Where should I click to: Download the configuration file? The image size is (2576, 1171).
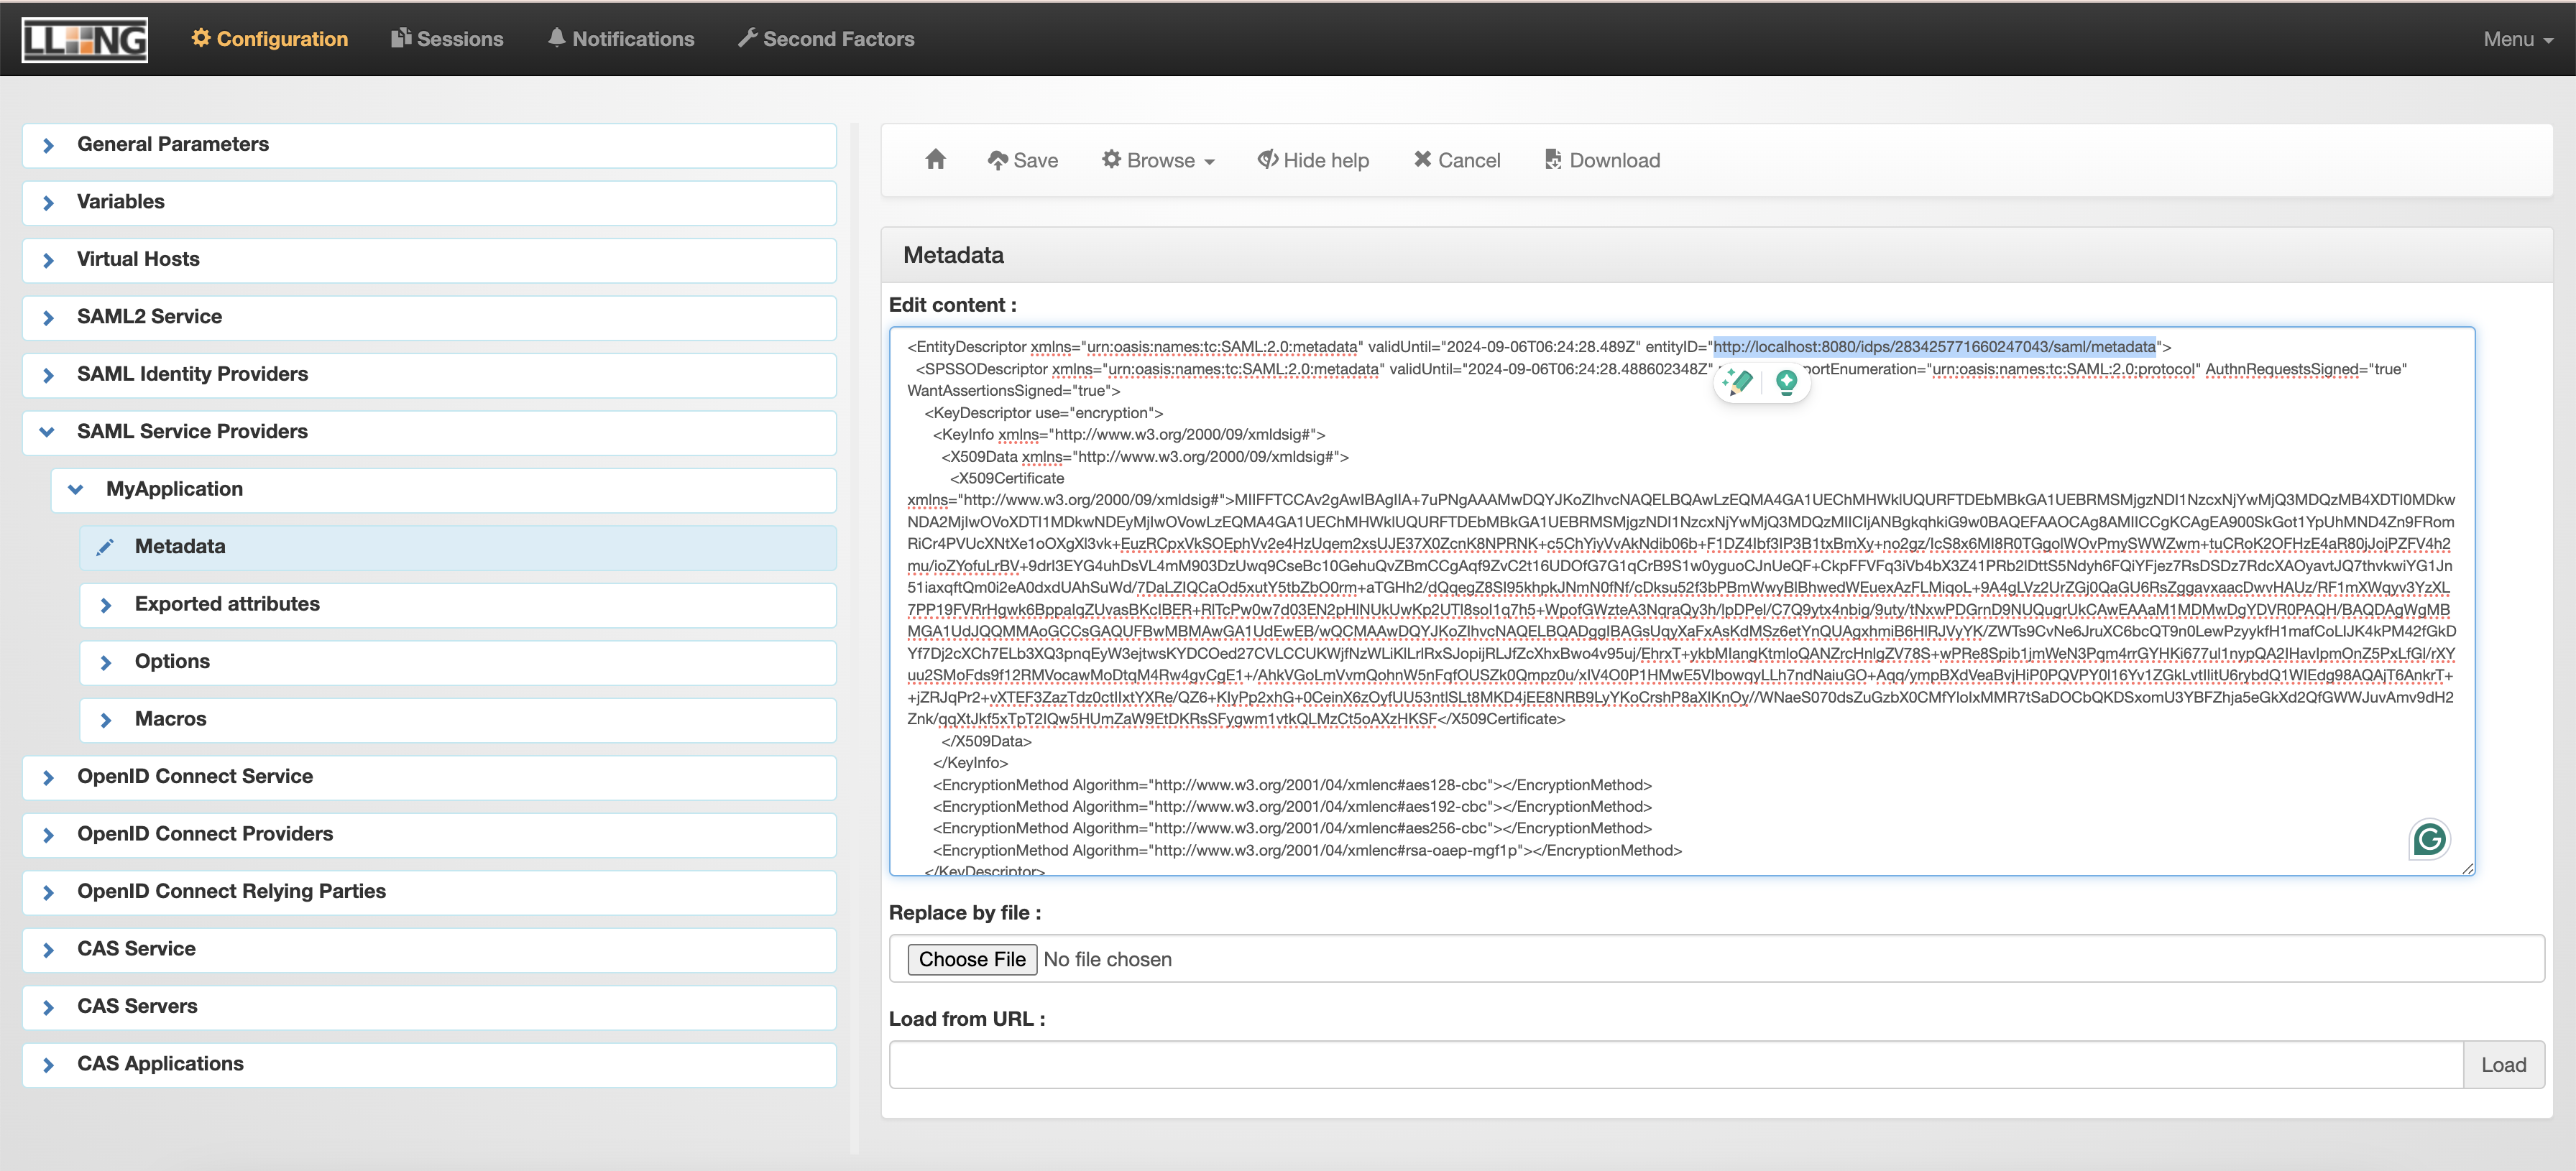[x=1602, y=160]
